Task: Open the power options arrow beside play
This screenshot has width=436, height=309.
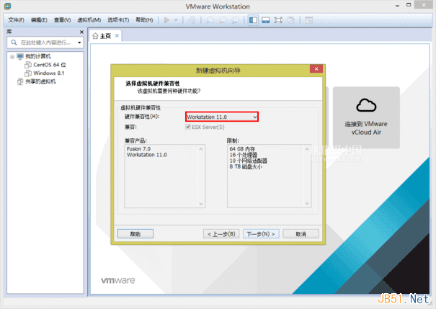Action: point(176,20)
